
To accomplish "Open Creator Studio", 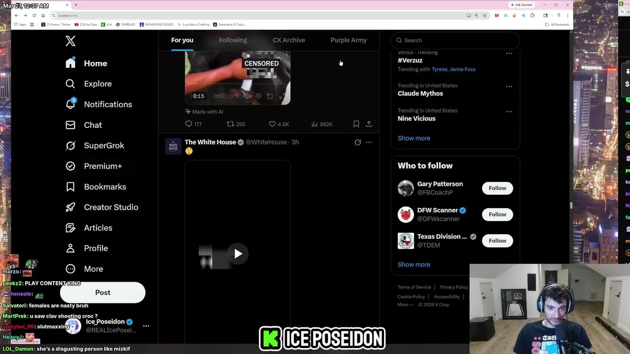I will (x=102, y=207).
